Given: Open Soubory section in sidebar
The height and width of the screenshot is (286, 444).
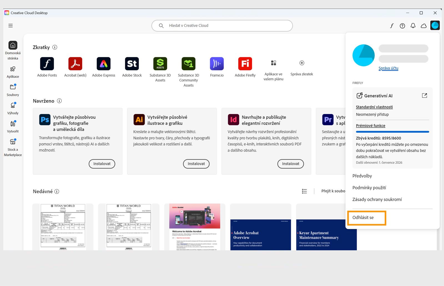Looking at the screenshot, I should (13, 90).
